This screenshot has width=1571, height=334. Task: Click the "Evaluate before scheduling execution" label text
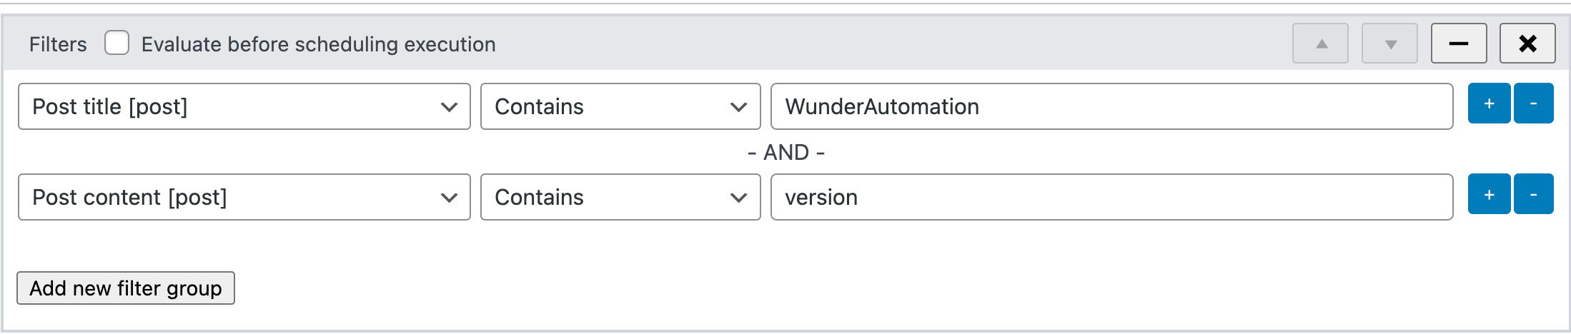(318, 44)
